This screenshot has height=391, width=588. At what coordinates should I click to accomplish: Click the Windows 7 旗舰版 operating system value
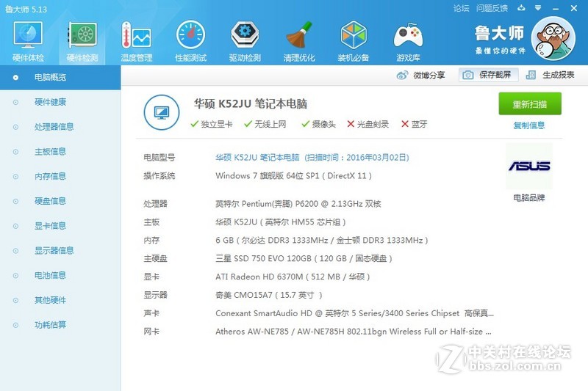pos(293,175)
